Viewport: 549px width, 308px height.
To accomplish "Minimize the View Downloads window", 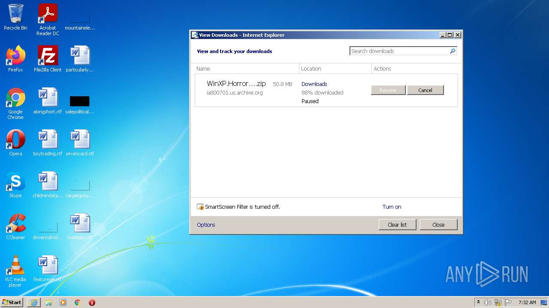I will (x=443, y=35).
